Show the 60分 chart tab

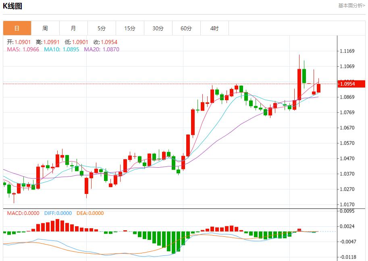pos(186,28)
